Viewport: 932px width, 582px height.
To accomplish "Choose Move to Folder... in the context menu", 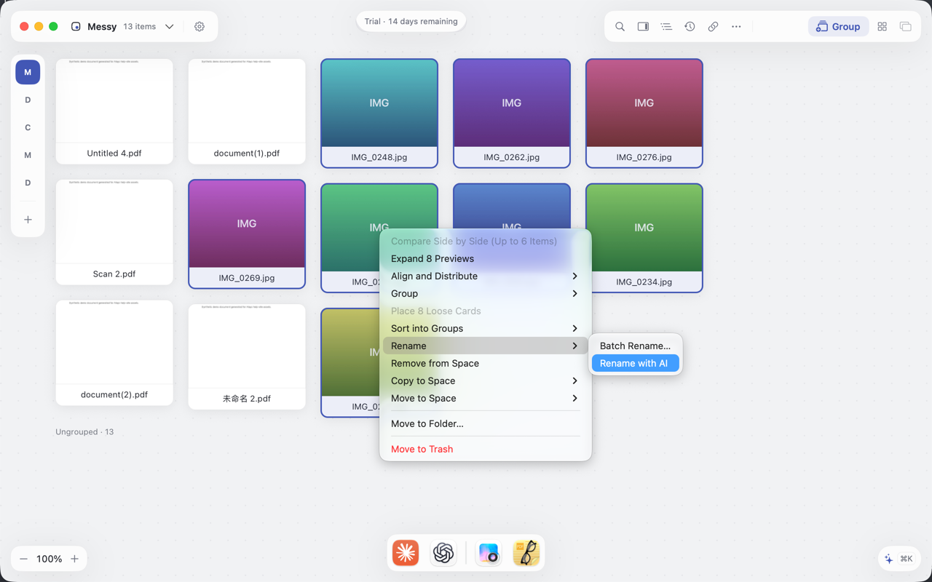I will [x=485, y=423].
